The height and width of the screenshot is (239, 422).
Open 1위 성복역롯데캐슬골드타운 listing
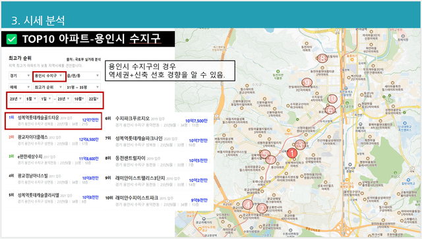coord(53,121)
